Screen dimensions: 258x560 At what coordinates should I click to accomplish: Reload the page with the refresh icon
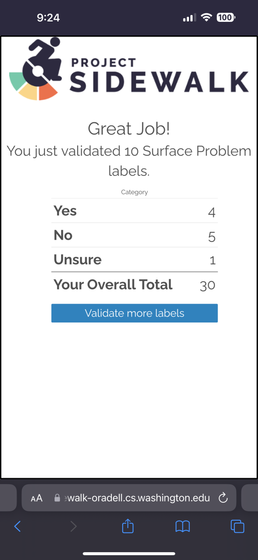[x=223, y=498]
